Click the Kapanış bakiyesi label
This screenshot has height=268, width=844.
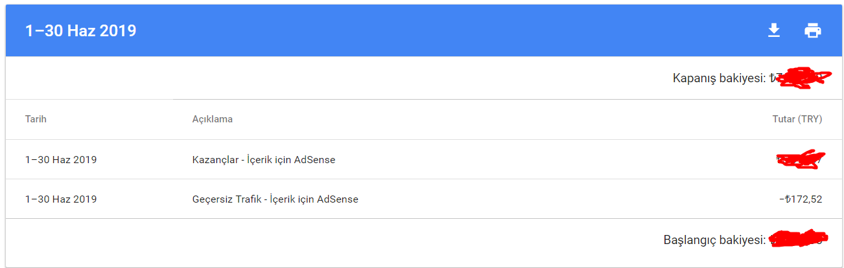pos(719,78)
